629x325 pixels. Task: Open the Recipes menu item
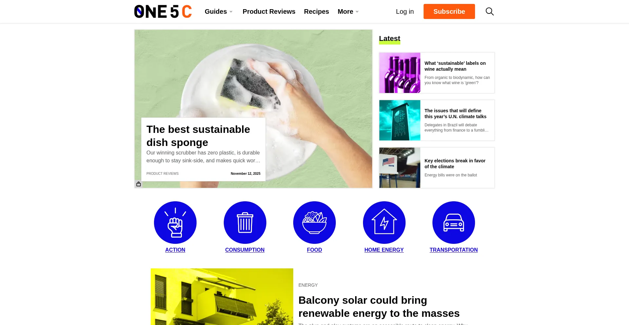316,11
